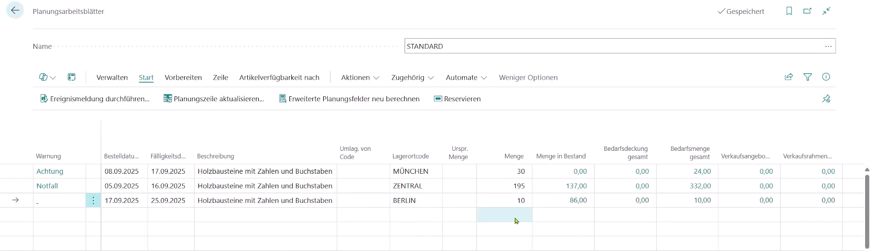870x251 pixels.
Task: Click the bookmark icon
Action: tap(789, 11)
